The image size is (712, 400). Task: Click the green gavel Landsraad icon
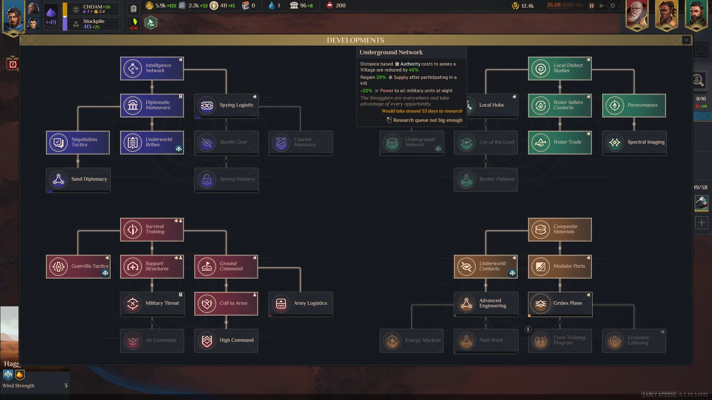point(151,23)
